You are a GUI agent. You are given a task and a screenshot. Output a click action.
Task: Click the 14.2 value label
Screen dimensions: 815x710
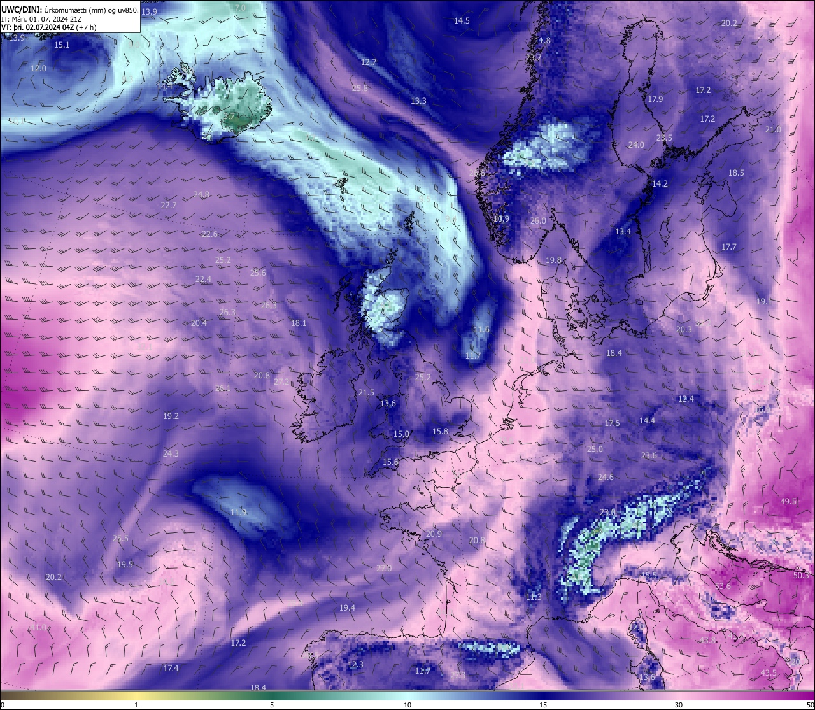[660, 183]
